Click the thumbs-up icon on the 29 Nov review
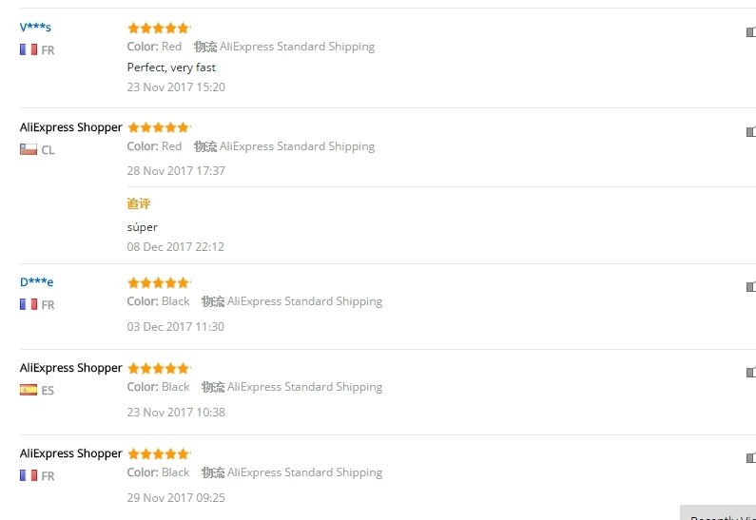This screenshot has width=756, height=520. (750, 458)
